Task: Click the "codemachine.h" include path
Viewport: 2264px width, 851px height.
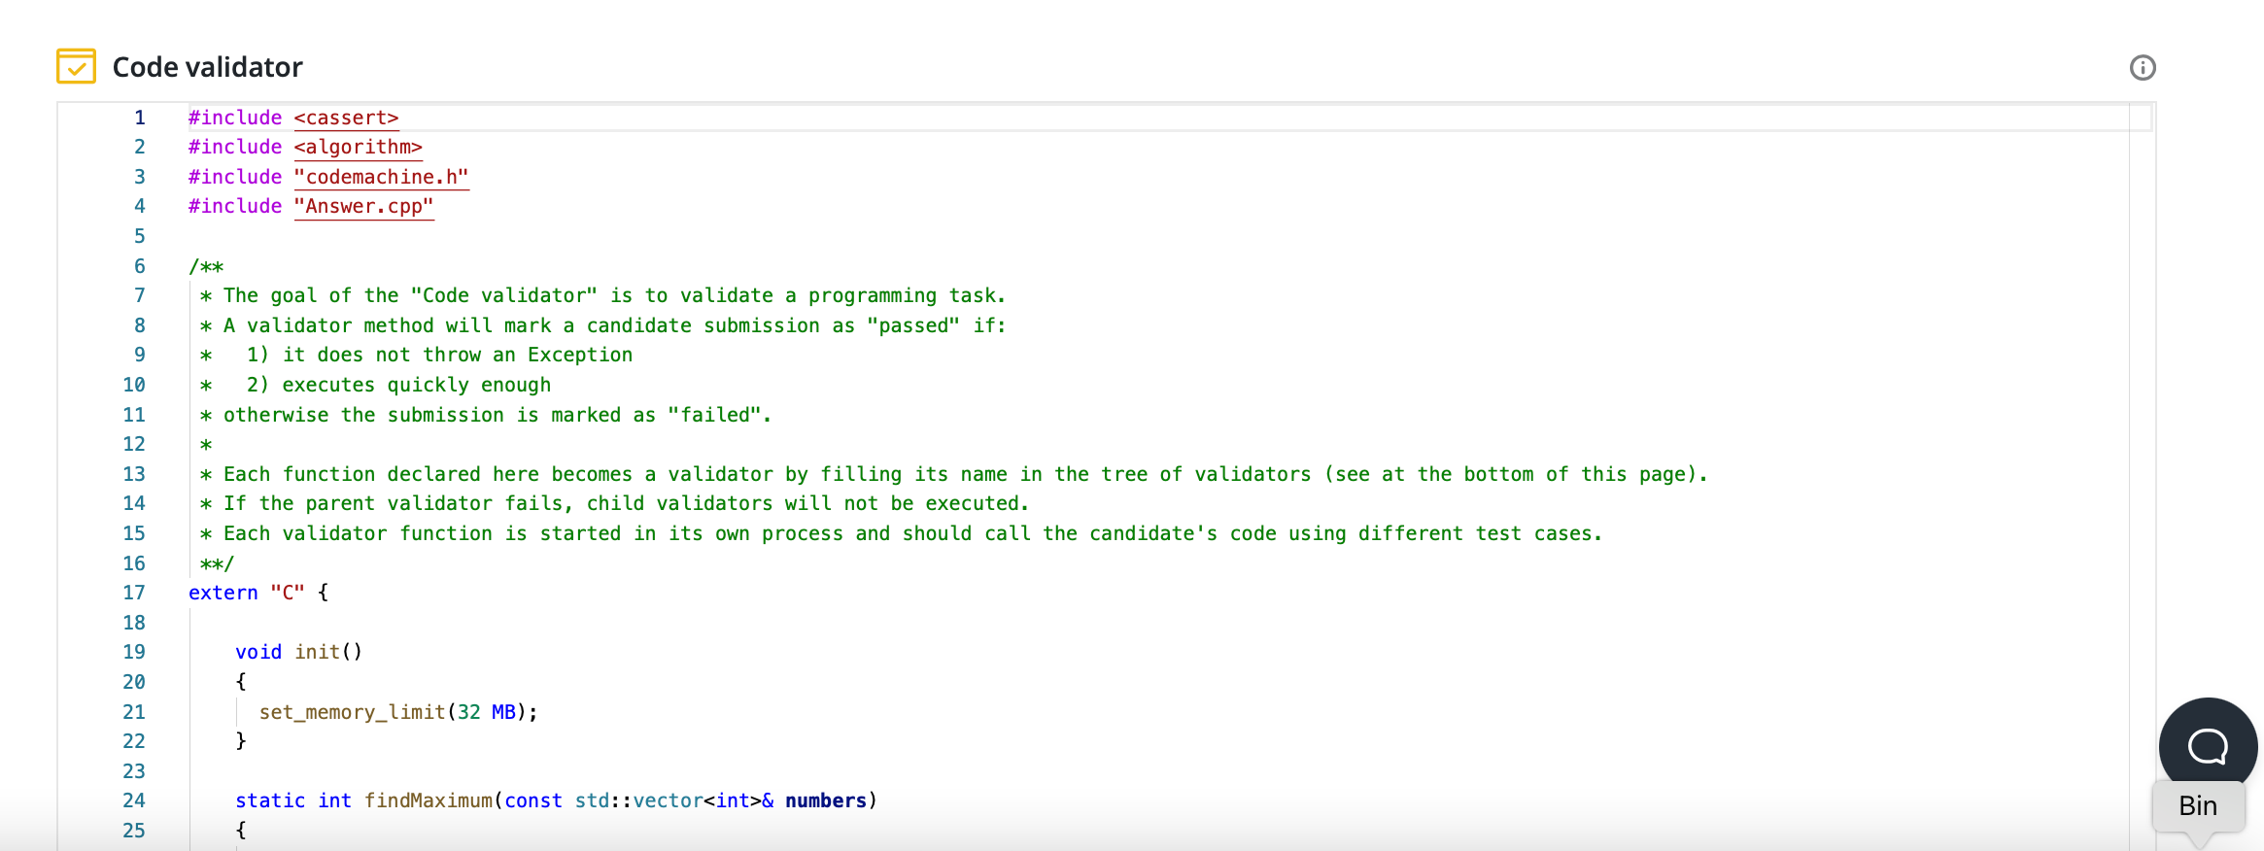Action: point(381,177)
